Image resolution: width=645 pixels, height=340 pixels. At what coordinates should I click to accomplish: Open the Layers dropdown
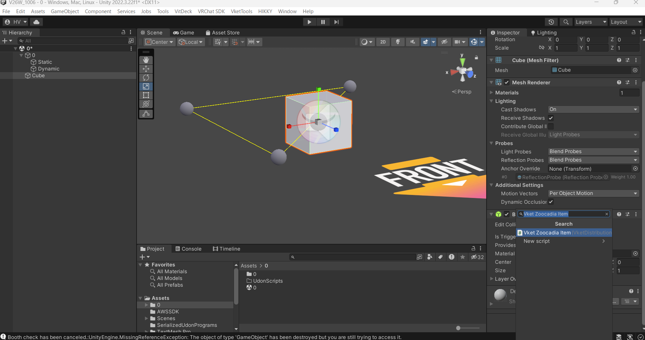click(x=591, y=22)
